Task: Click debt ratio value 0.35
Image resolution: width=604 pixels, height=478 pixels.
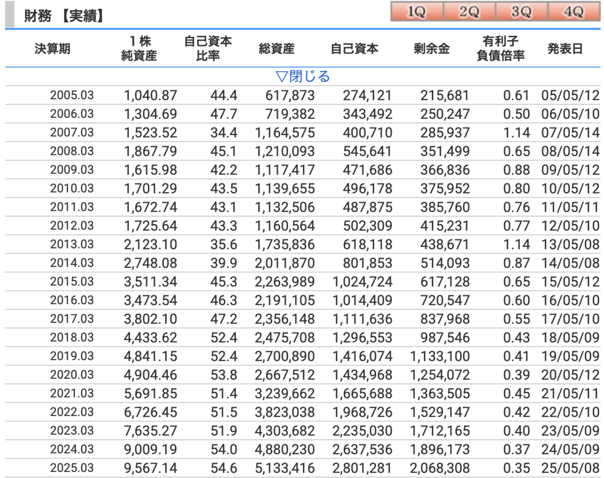Action: point(516,468)
